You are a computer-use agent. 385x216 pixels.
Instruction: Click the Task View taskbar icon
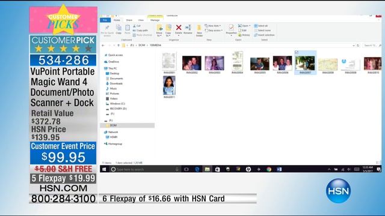pos(186,169)
